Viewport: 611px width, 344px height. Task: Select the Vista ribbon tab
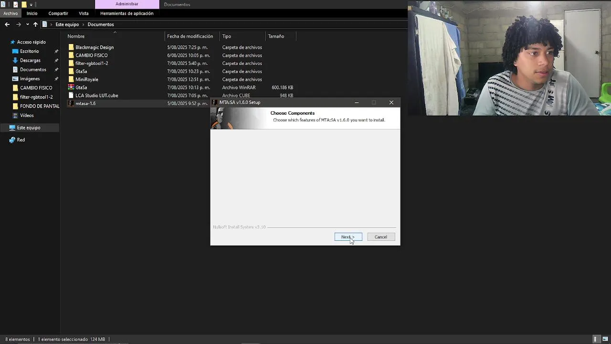coord(84,13)
